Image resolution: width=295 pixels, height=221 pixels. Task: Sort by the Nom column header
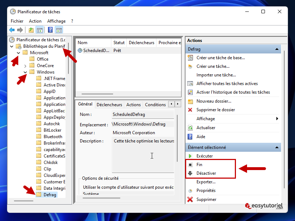(93, 43)
